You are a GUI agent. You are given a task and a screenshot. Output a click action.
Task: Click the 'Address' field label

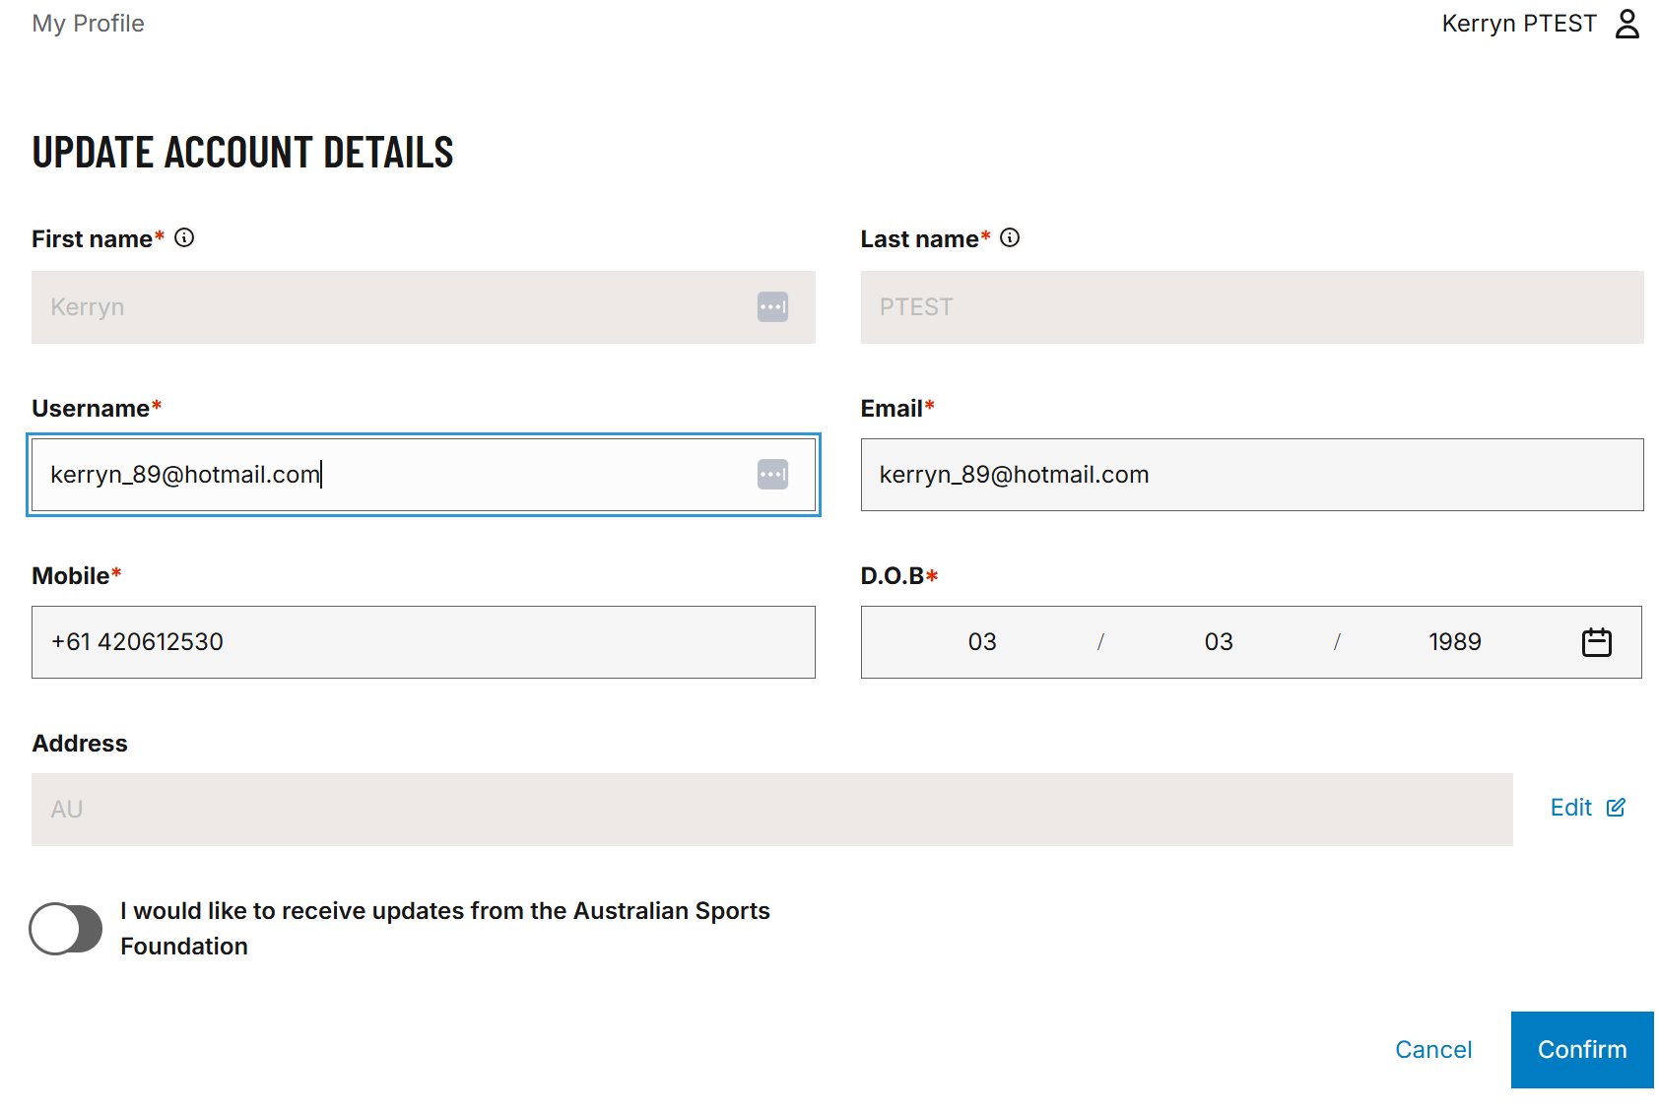(80, 744)
